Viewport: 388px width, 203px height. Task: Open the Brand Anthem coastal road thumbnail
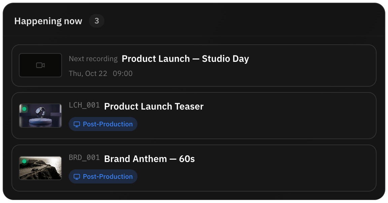coord(40,168)
